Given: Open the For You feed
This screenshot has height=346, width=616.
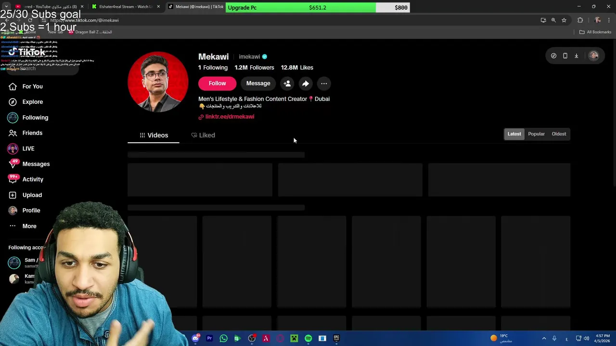Looking at the screenshot, I should (x=32, y=86).
